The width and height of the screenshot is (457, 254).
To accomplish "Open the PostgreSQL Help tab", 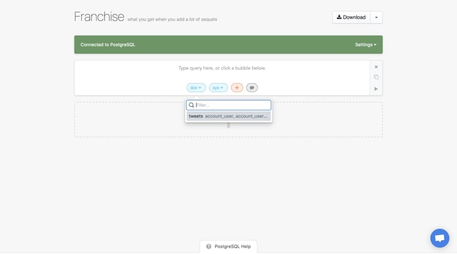I will click(x=228, y=247).
